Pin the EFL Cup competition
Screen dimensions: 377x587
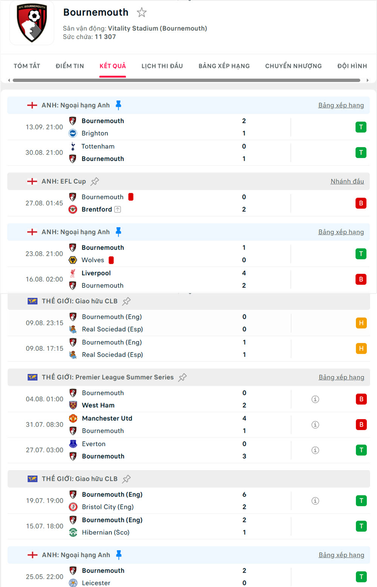pos(95,181)
